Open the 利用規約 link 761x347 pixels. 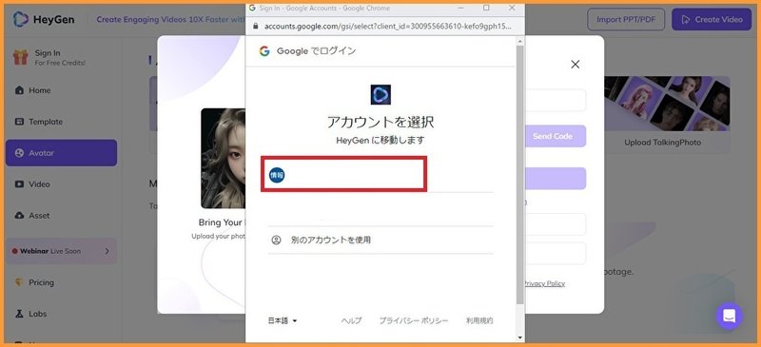[x=479, y=320]
